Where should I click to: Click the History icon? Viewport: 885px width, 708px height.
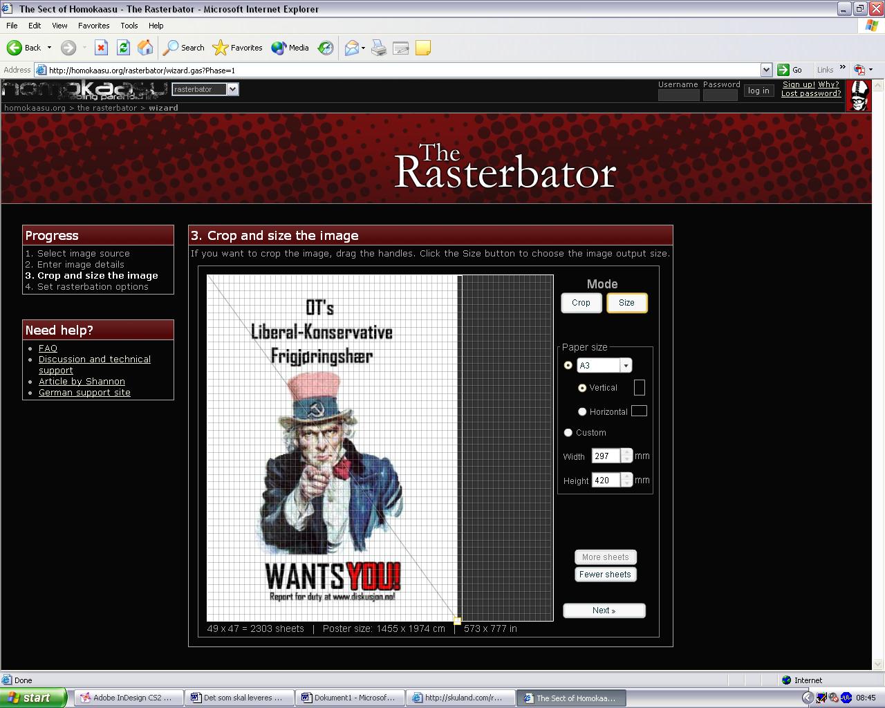(x=325, y=48)
